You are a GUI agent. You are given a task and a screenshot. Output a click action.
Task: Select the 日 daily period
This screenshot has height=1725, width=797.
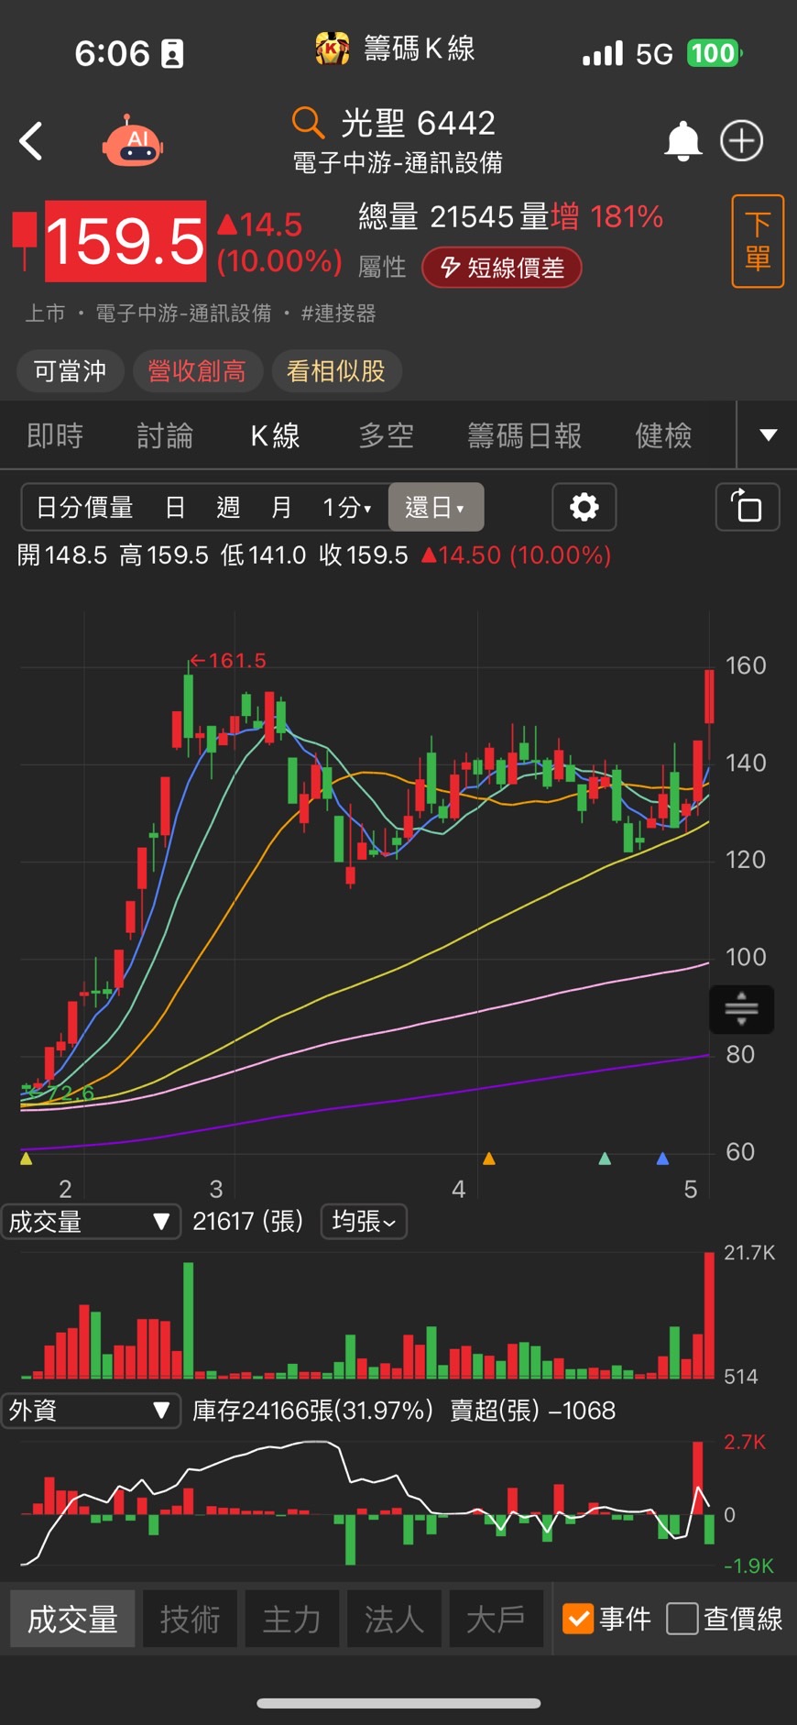175,507
